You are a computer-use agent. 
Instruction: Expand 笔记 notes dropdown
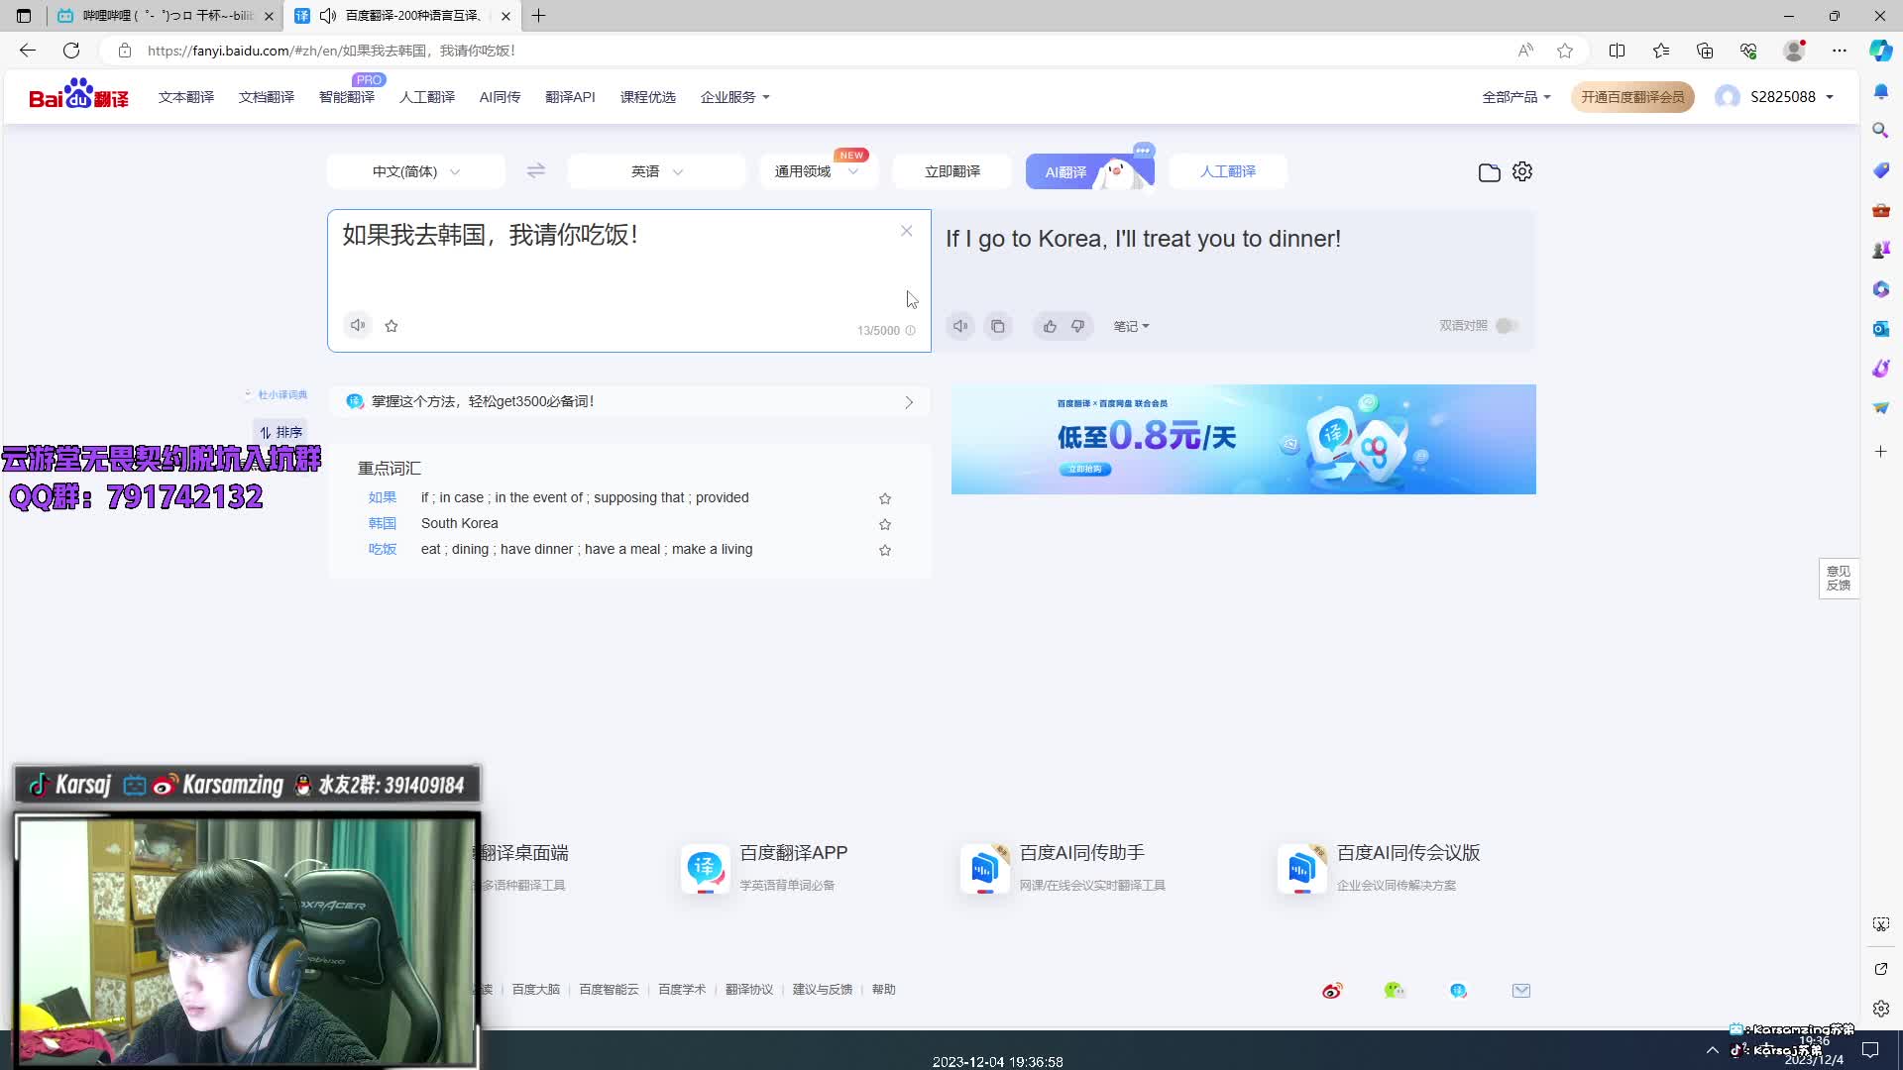[1131, 326]
